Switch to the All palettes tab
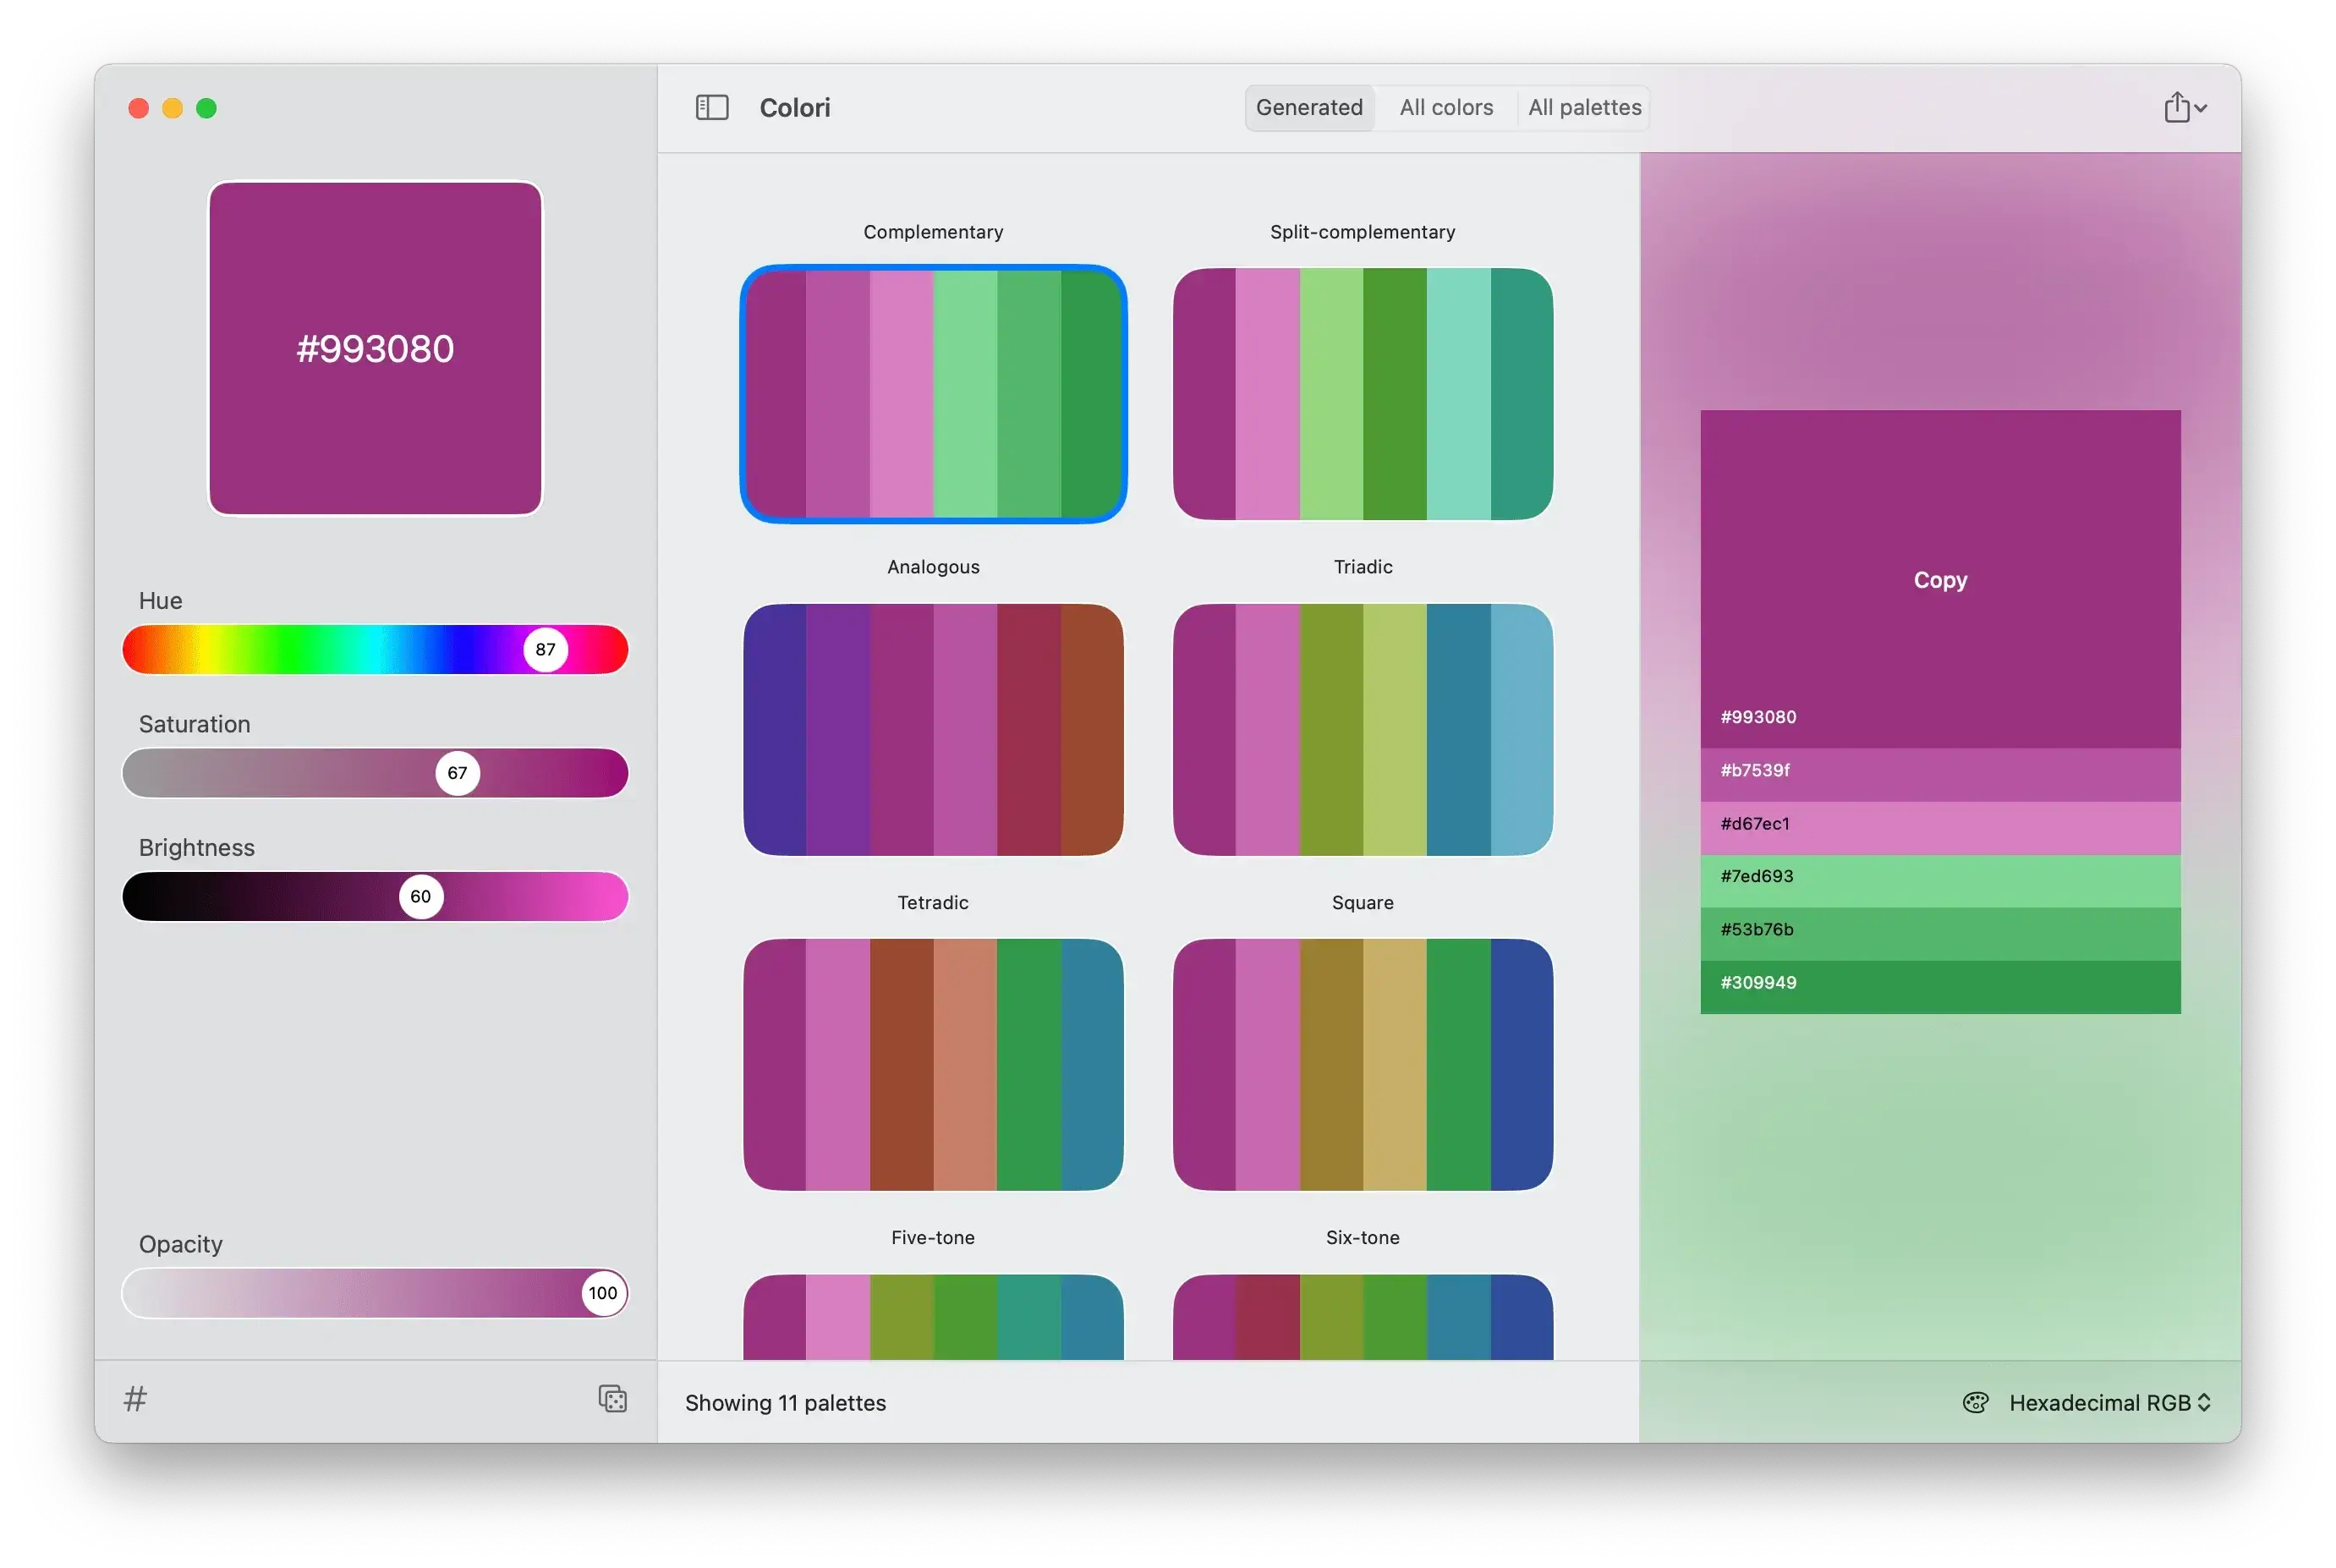 (x=1584, y=107)
